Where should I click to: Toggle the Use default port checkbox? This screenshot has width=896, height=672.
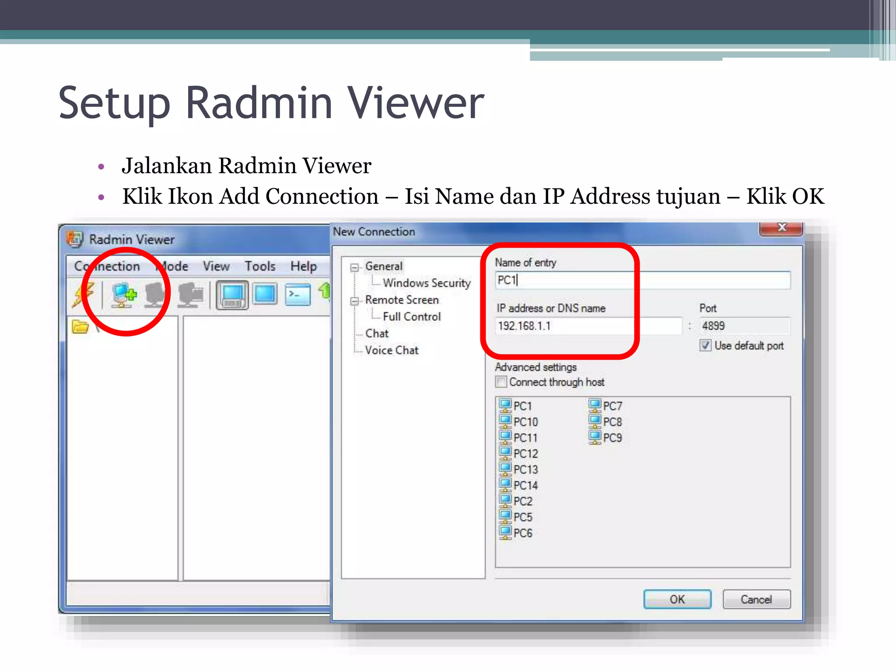pyautogui.click(x=705, y=346)
